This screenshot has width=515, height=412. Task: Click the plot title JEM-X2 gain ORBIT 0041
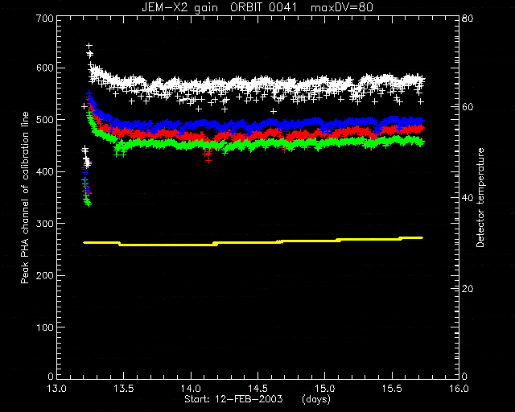point(220,7)
